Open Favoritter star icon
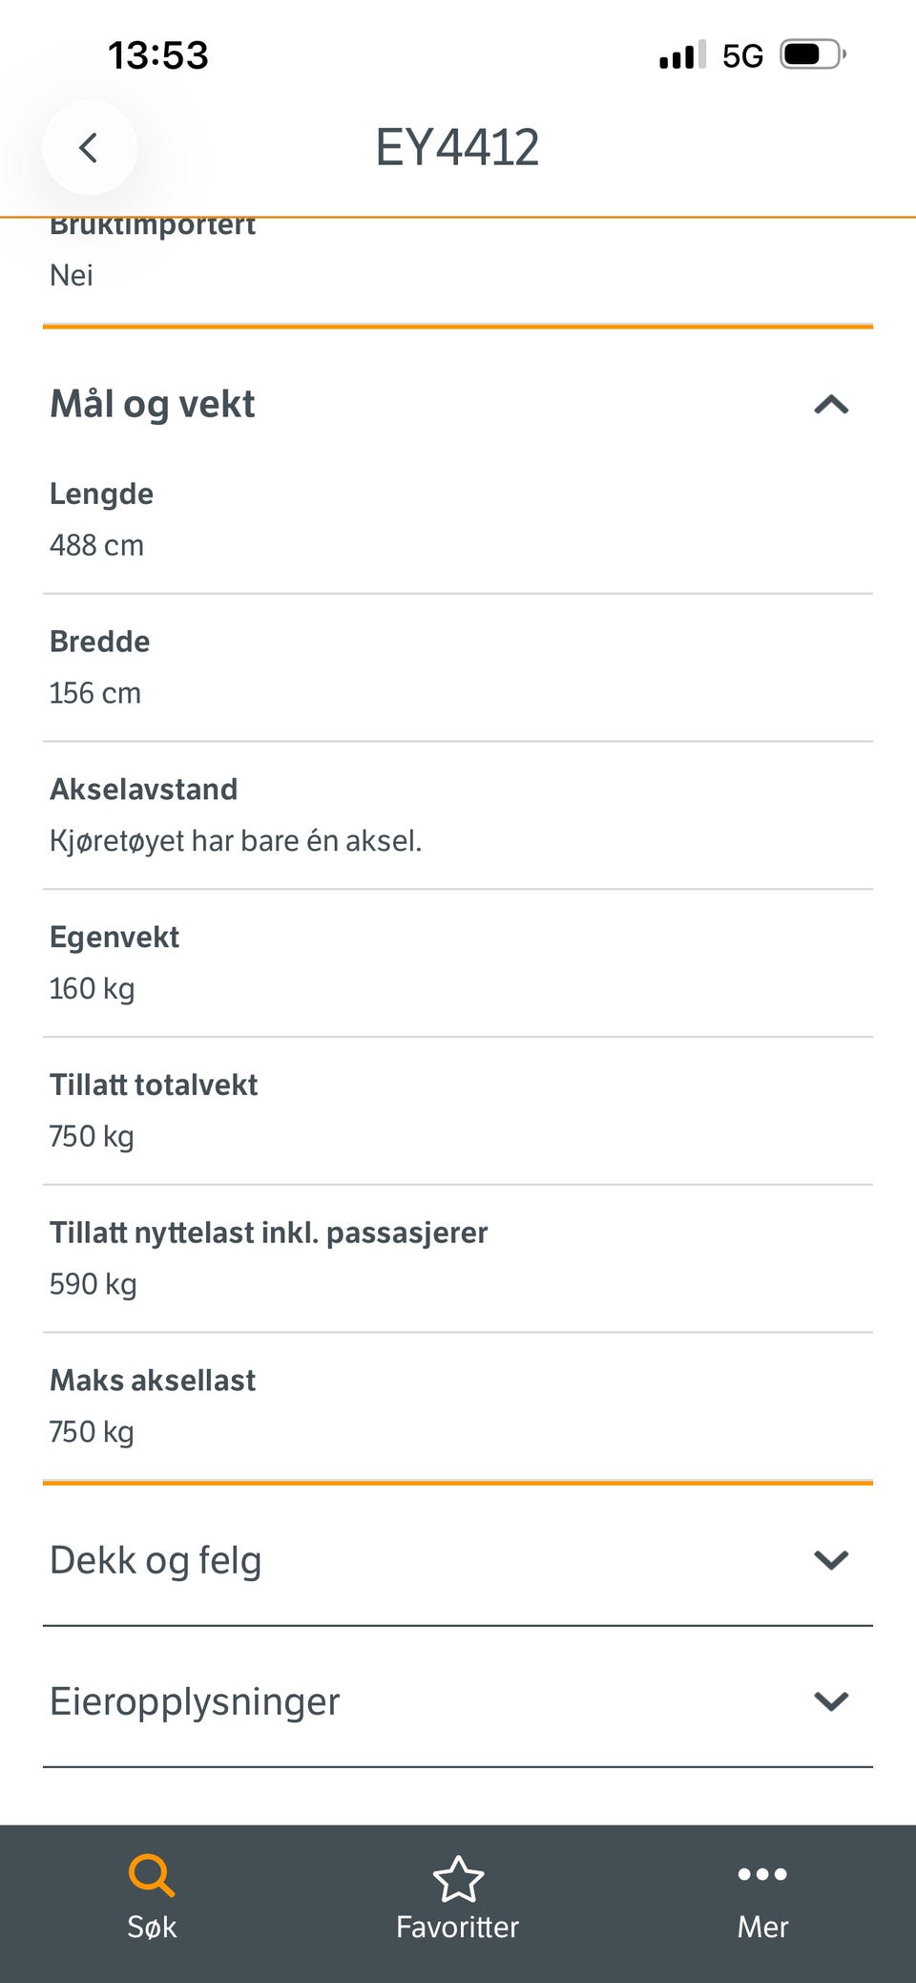Screen dimensions: 916x1983 pyautogui.click(x=458, y=1878)
